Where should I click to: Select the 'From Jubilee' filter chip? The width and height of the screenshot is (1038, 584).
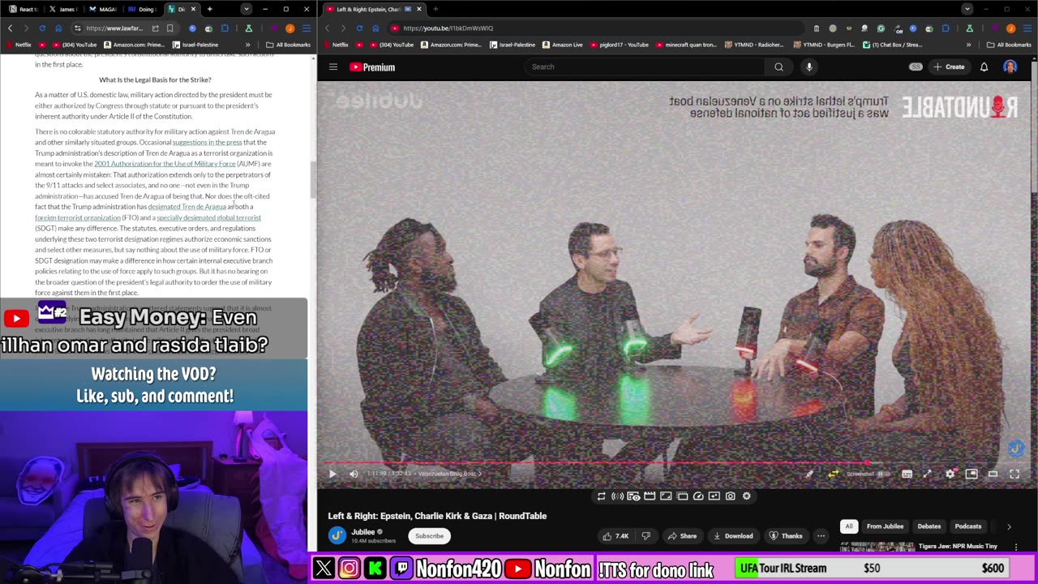(x=885, y=526)
